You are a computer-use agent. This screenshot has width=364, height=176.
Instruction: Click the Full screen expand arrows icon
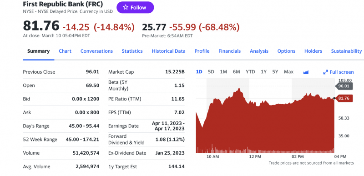click(326, 72)
